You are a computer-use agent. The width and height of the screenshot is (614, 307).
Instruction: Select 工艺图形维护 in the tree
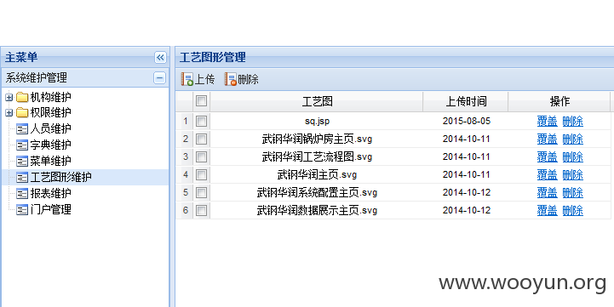[x=60, y=177]
